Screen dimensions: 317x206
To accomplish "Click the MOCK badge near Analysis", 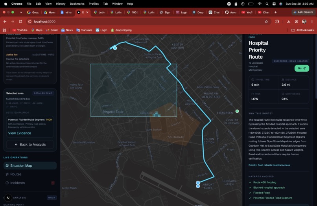I will [x=52, y=197].
